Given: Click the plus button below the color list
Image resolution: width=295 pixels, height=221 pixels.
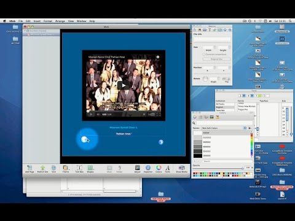Looking at the screenshot, I should coord(195,161).
